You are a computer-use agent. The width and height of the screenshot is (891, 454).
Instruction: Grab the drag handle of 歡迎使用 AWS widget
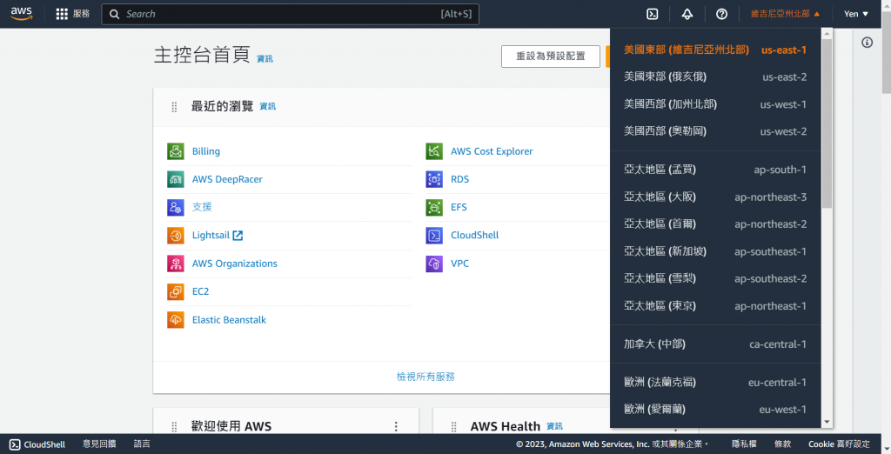[174, 426]
